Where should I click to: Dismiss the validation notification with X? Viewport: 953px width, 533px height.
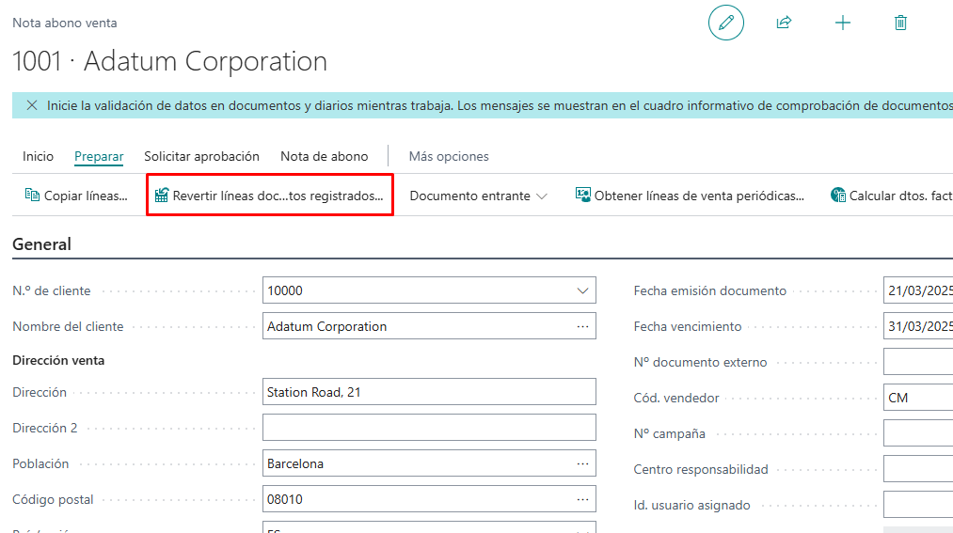[32, 105]
